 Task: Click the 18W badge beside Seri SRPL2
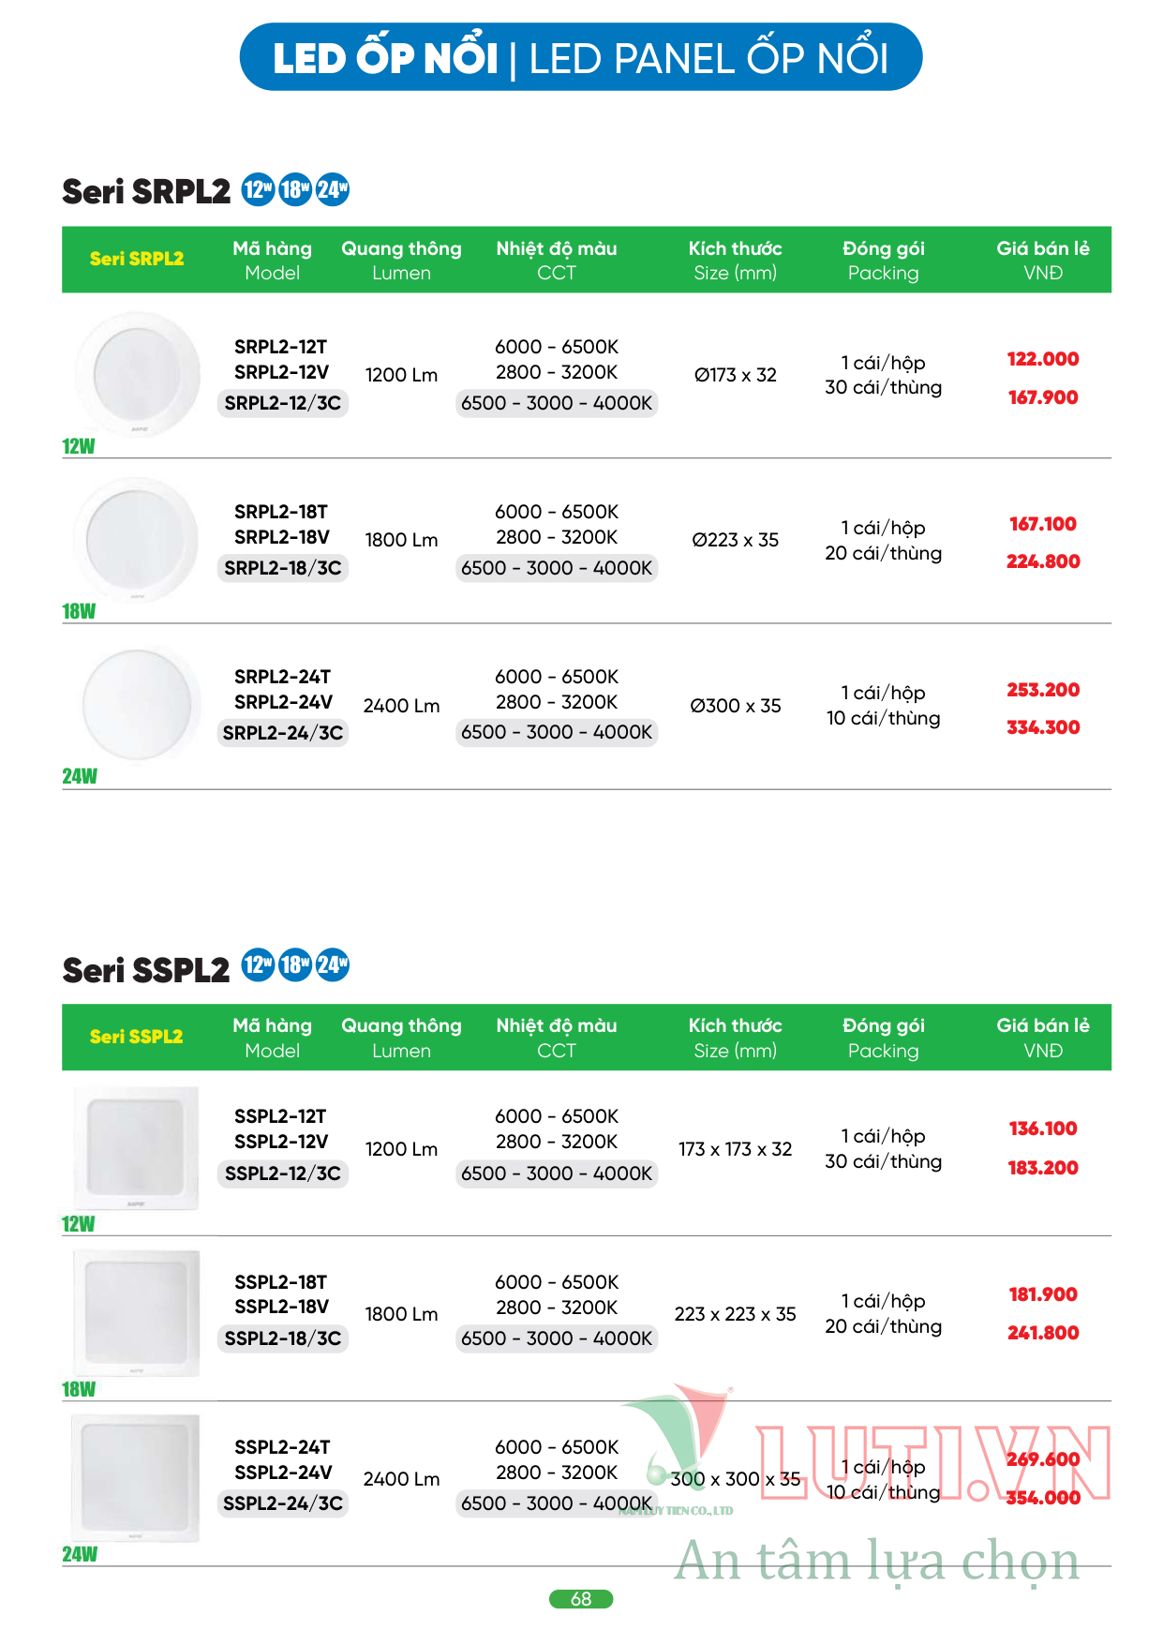point(295,190)
